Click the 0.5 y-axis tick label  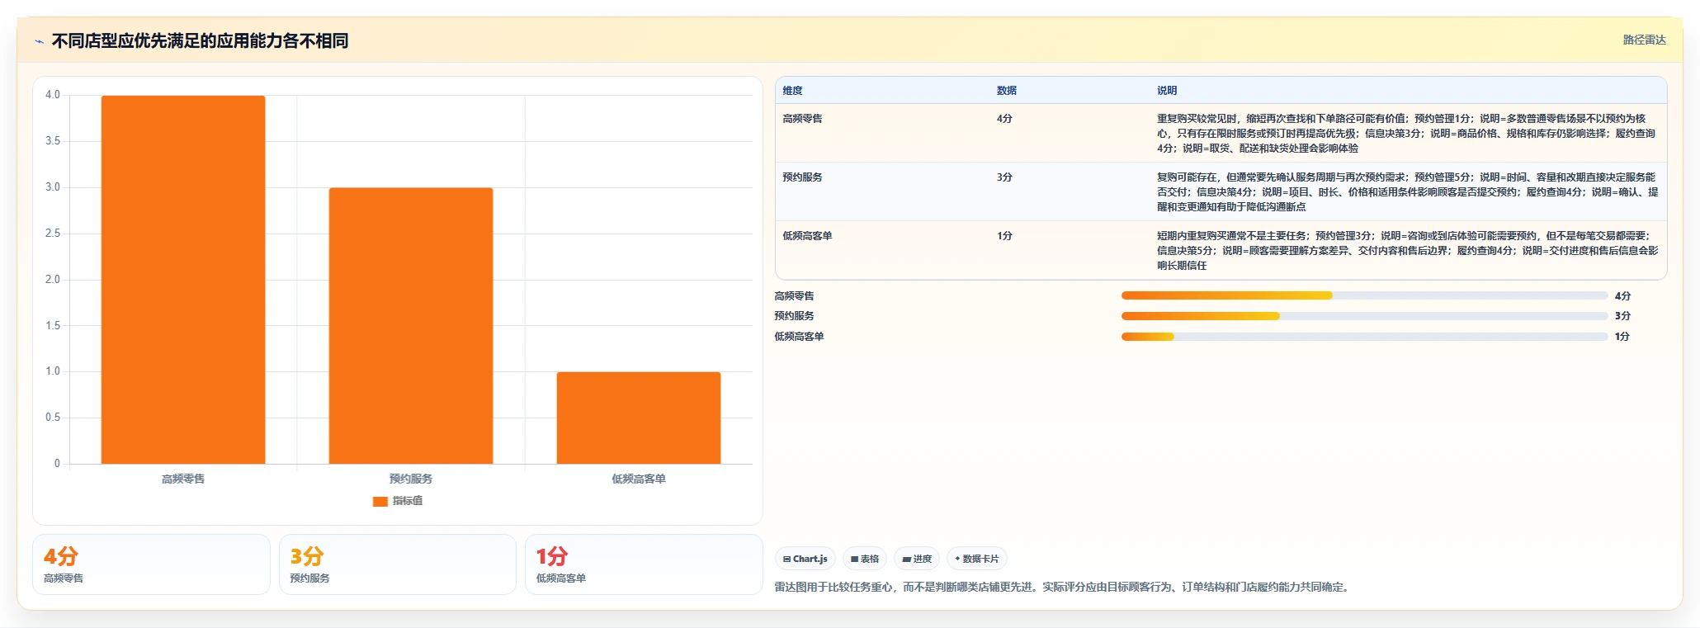coord(53,418)
